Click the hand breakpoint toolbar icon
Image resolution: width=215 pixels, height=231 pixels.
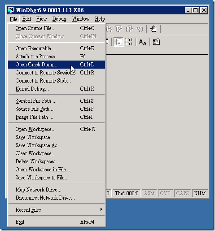click(154, 29)
